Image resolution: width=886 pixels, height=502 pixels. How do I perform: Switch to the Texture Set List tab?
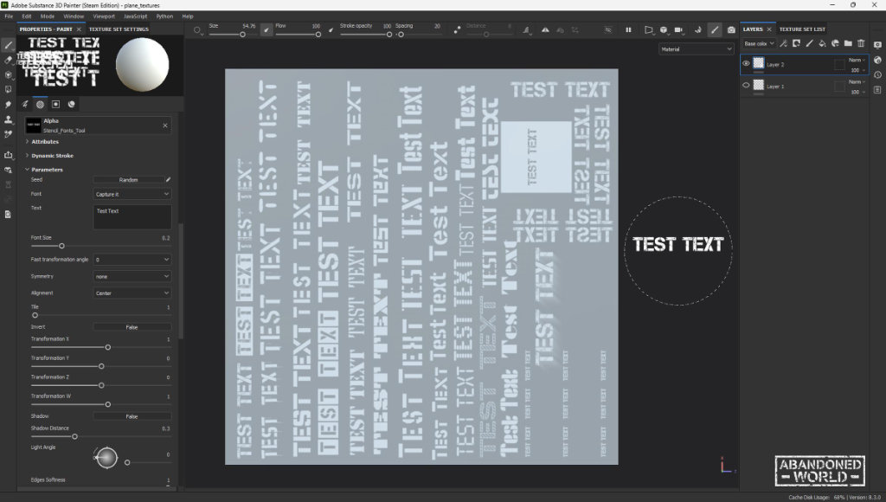(x=802, y=29)
